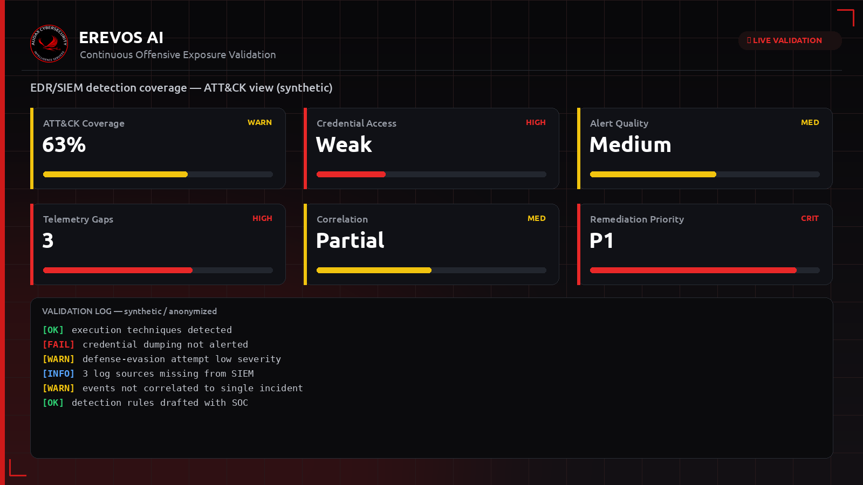Click the FAIL tag in validation log
This screenshot has width=863, height=485.
(58, 344)
